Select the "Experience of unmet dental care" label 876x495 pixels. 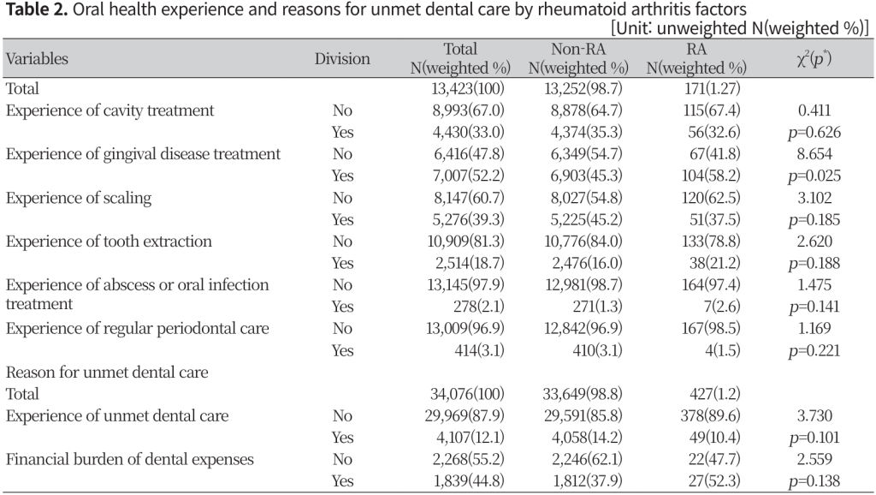pyautogui.click(x=117, y=416)
